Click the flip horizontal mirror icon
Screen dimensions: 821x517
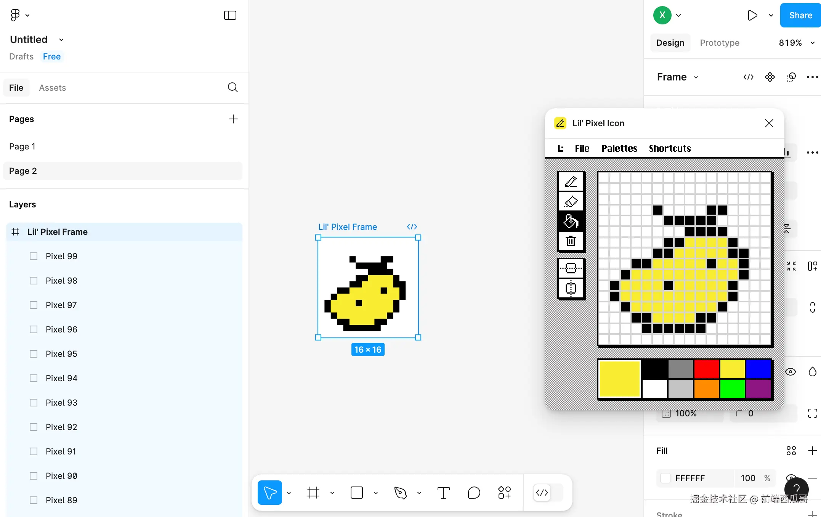pos(571,288)
